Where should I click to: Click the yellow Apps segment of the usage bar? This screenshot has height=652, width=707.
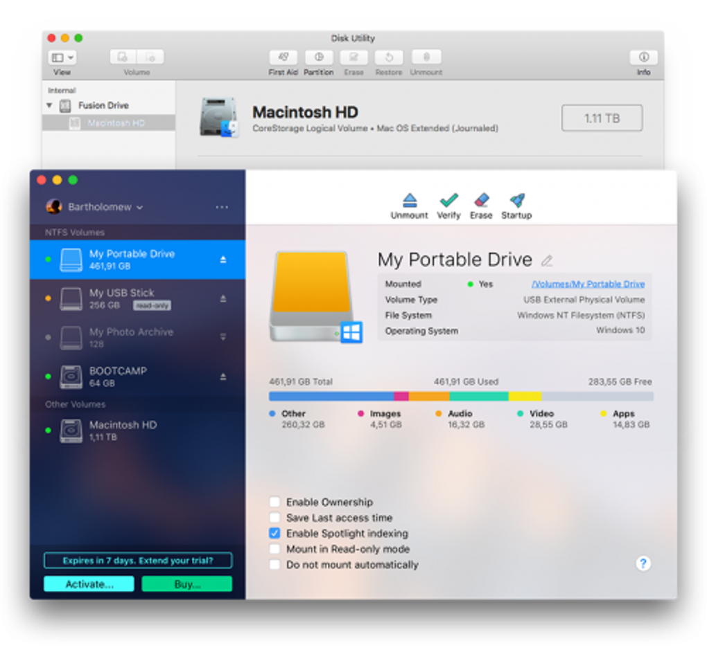(x=525, y=396)
